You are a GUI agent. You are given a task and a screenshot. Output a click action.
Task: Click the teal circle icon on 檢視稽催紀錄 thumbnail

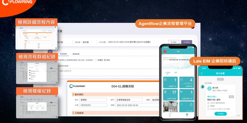pyautogui.click(x=56, y=117)
